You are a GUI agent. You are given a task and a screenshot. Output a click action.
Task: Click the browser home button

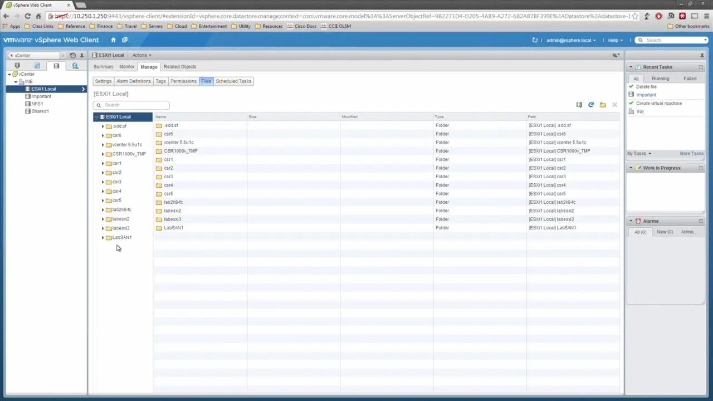(x=40, y=16)
